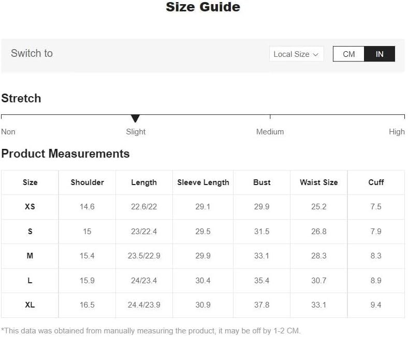Select the M size row label

(x=30, y=256)
